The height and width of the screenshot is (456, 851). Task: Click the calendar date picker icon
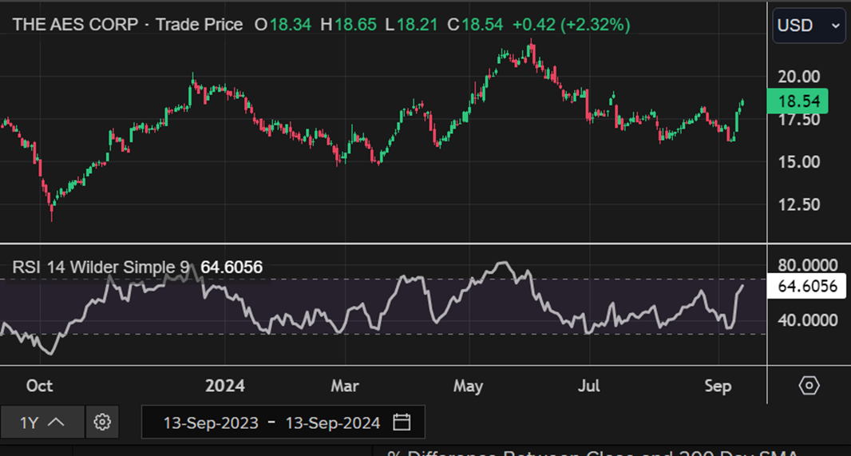(402, 422)
